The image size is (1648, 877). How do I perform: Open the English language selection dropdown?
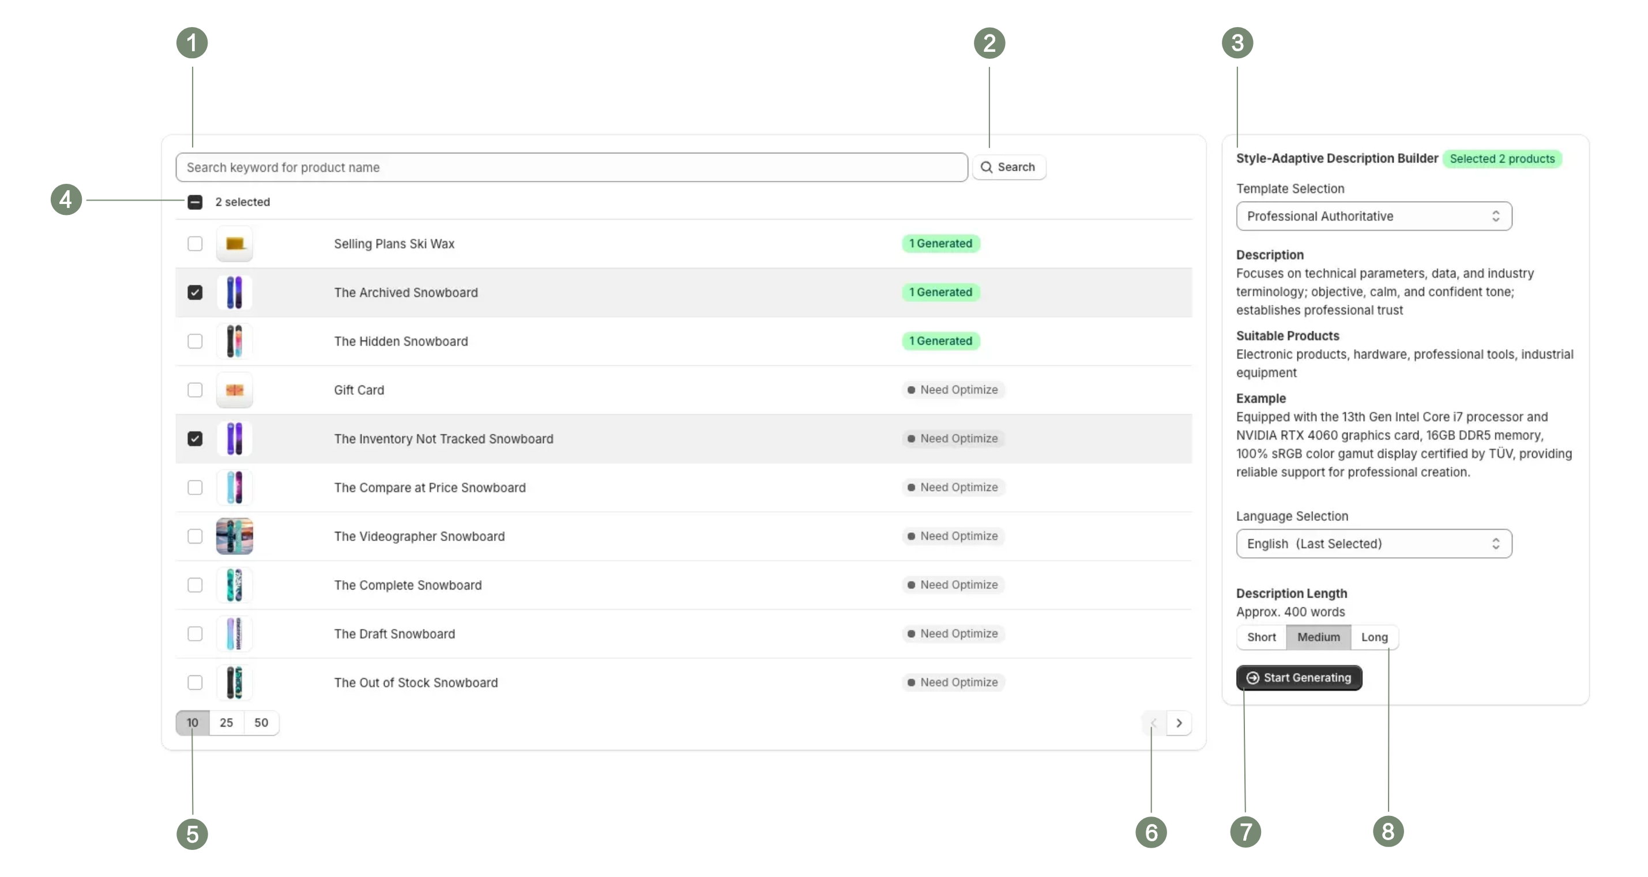(1374, 543)
